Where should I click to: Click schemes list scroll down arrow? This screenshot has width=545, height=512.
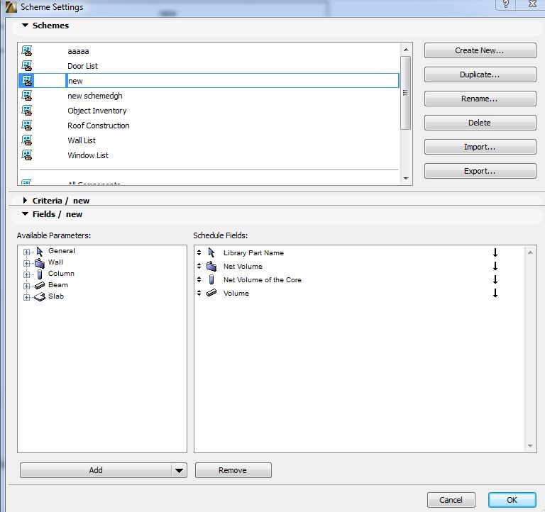click(406, 179)
